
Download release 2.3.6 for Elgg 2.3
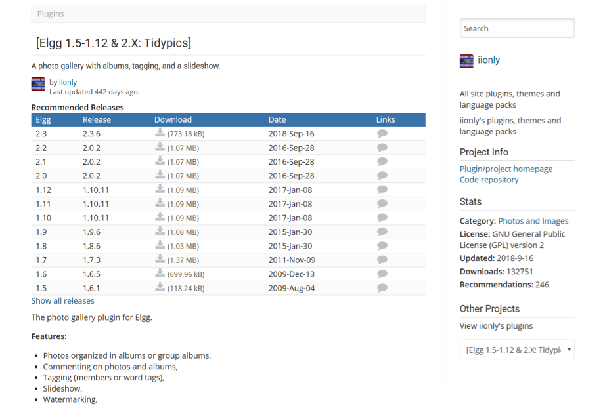tap(160, 133)
